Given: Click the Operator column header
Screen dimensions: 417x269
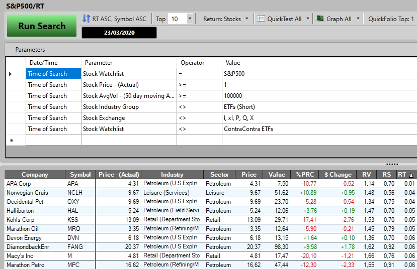Looking at the screenshot, I should coord(200,63).
